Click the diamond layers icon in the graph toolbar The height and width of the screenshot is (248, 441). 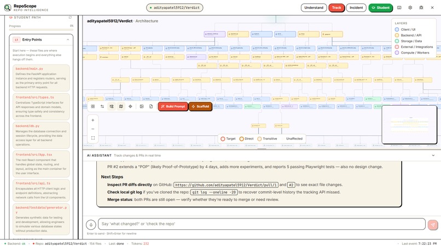coord(130,106)
